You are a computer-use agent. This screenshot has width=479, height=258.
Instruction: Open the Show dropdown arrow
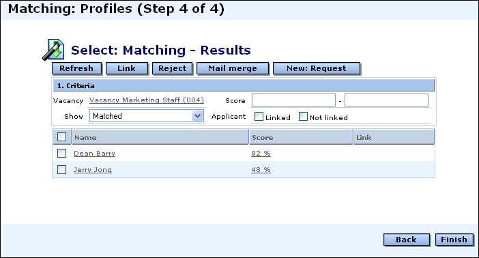(198, 116)
